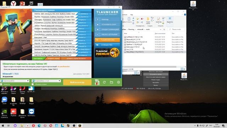Select the MixMine server row
The image size is (227, 128).
pos(62,14)
